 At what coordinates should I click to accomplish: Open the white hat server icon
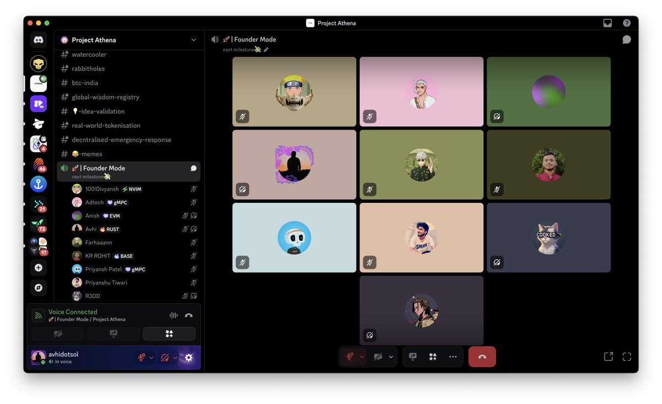click(39, 124)
